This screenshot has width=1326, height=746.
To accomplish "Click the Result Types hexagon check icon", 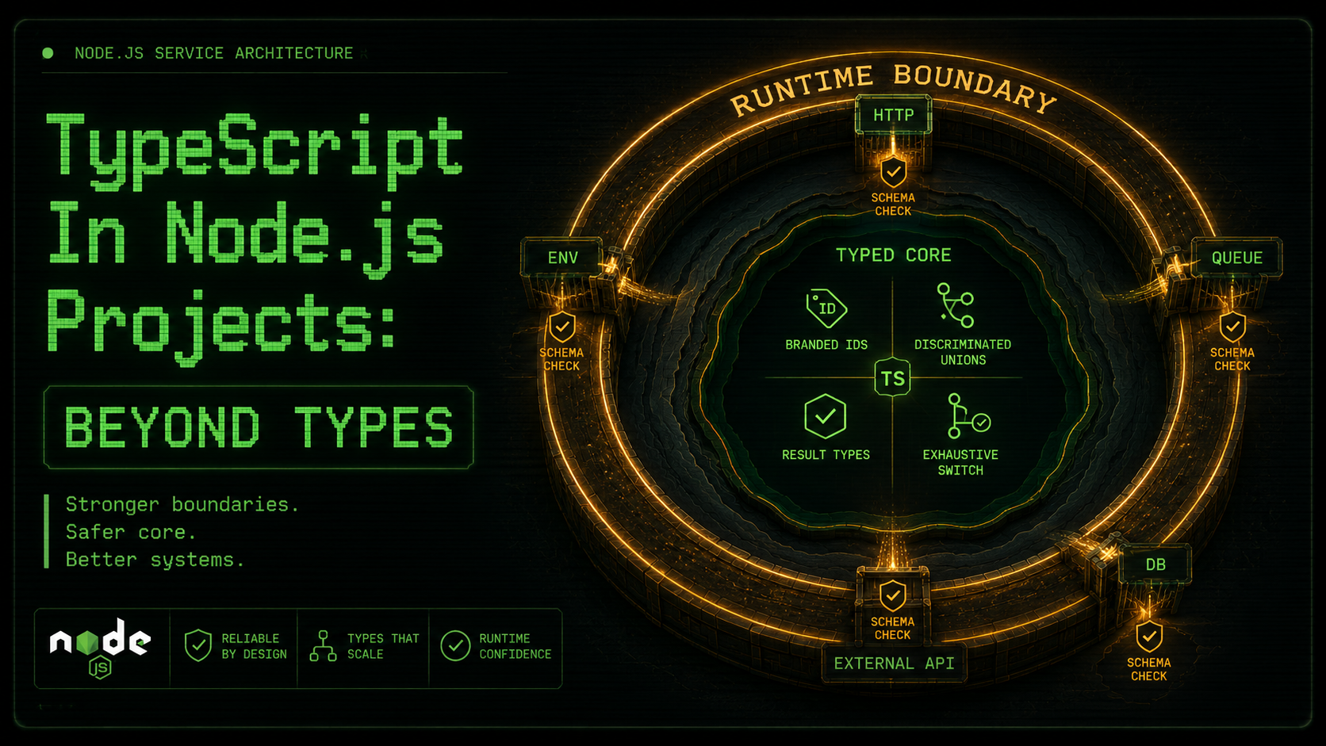I will point(825,416).
